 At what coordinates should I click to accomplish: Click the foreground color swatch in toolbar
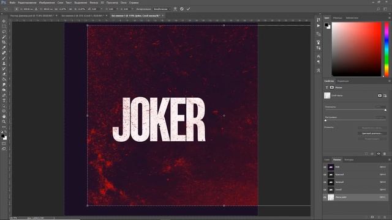tap(2, 136)
